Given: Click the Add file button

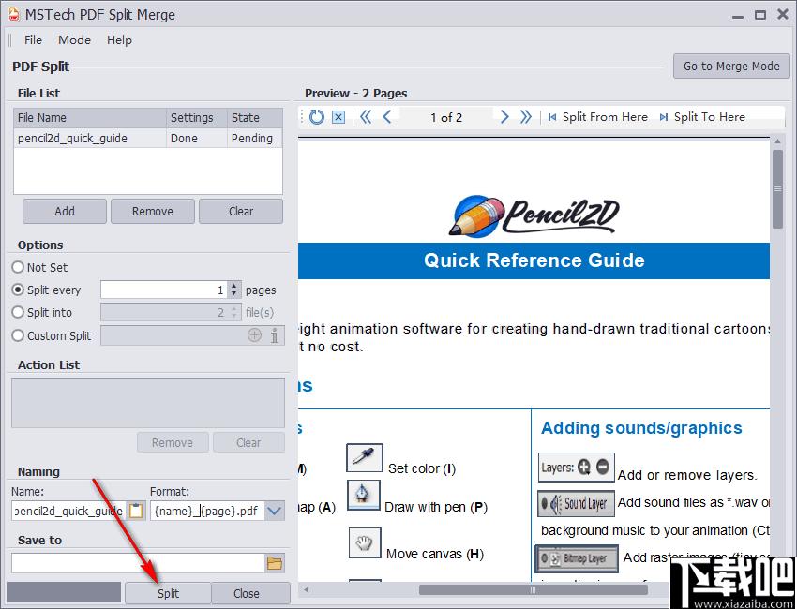Looking at the screenshot, I should (x=65, y=212).
